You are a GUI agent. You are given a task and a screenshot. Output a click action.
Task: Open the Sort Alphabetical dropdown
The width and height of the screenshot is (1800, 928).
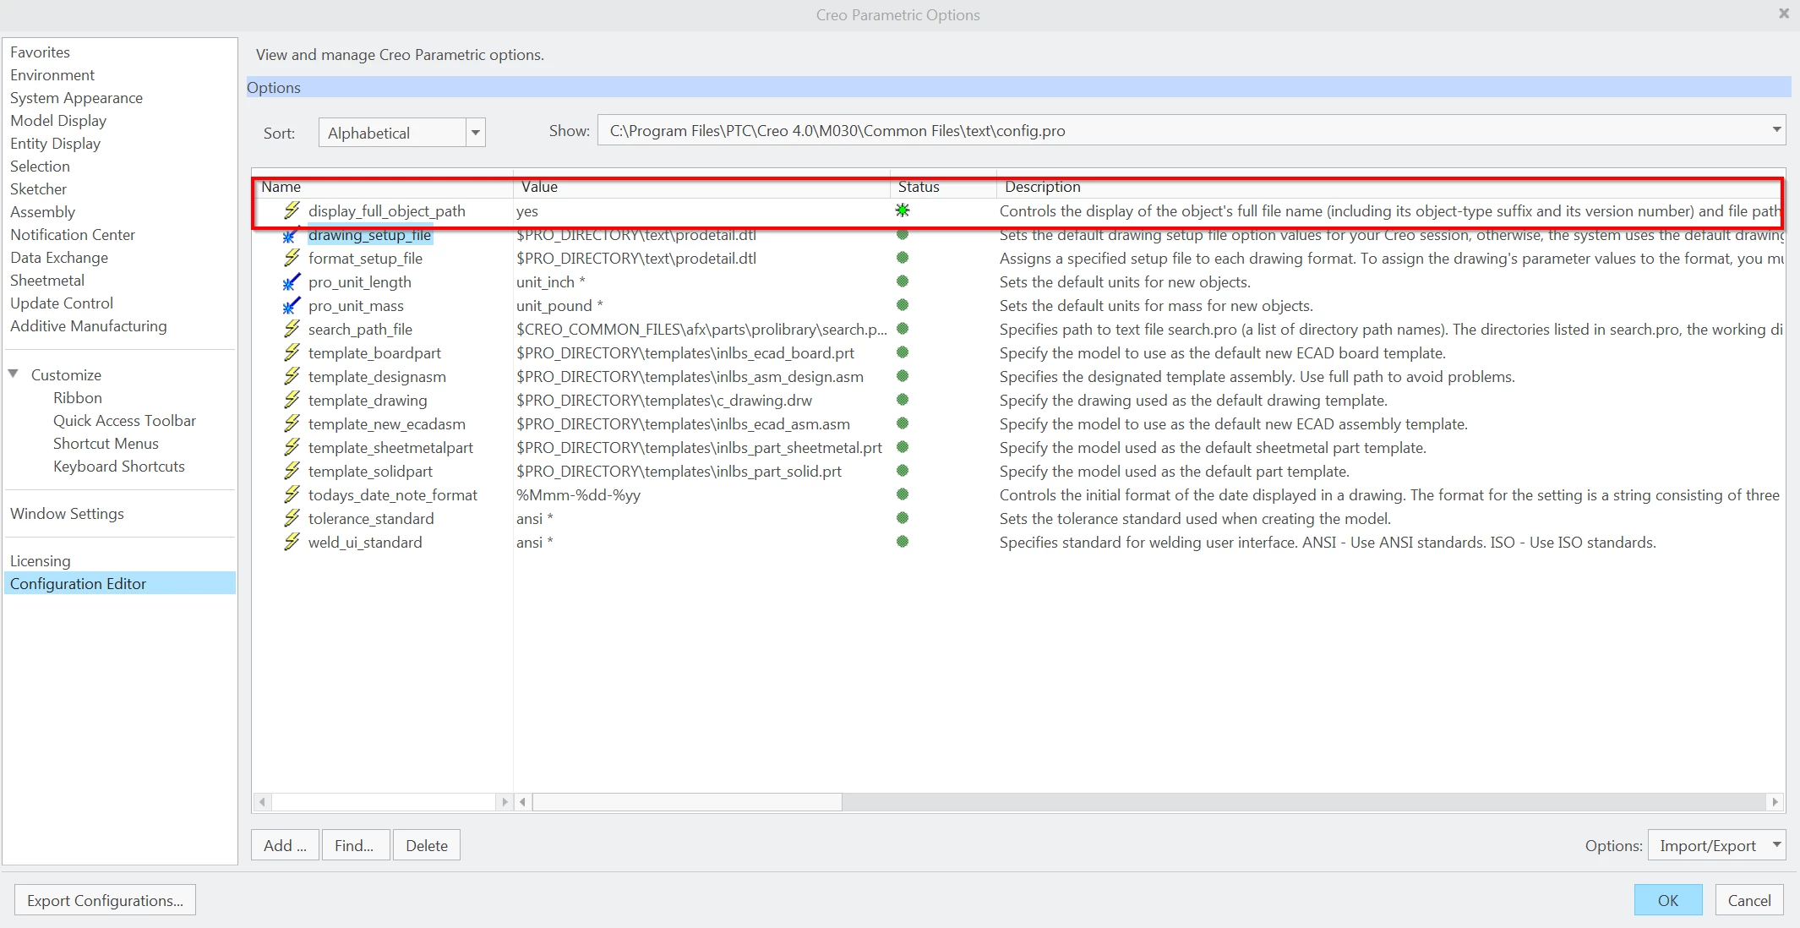click(476, 133)
